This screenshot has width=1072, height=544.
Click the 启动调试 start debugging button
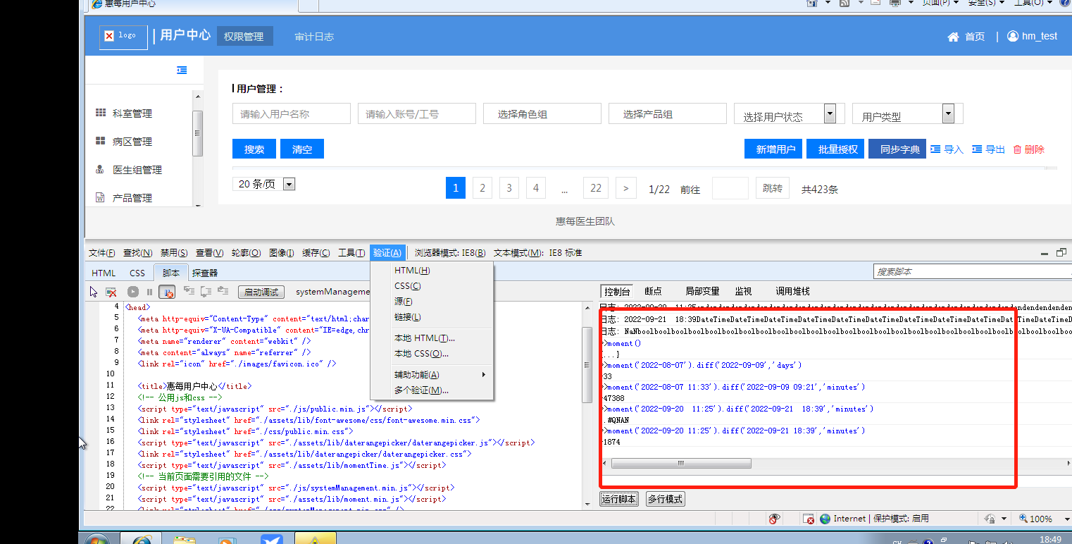262,292
